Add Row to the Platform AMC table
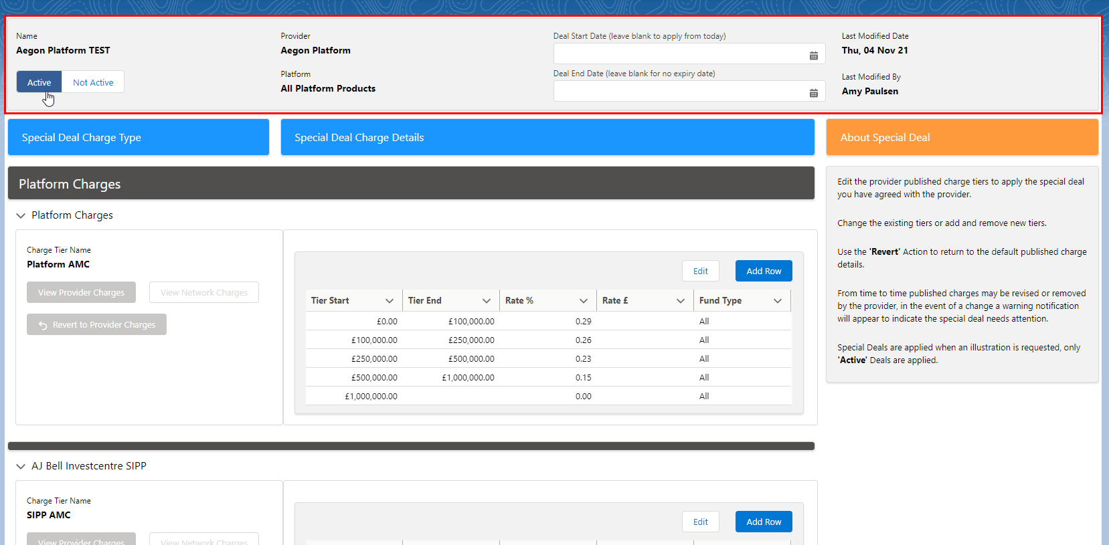This screenshot has height=545, width=1109. (764, 271)
